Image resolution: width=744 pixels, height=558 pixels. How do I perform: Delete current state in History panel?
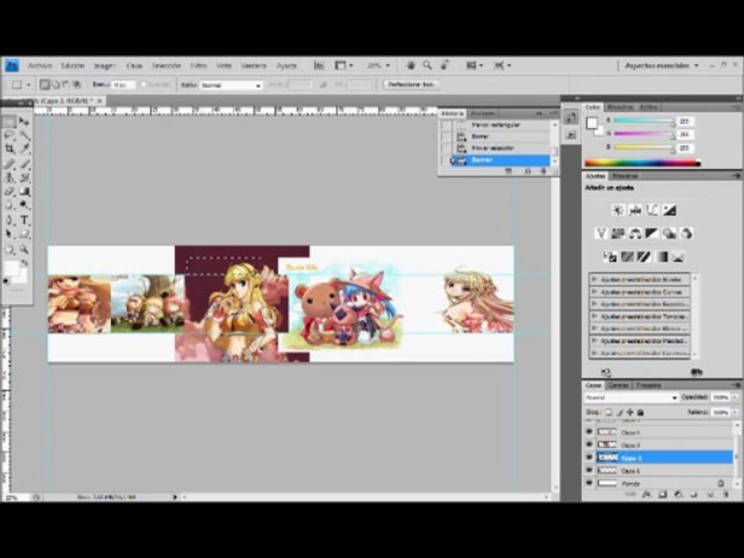click(x=543, y=170)
